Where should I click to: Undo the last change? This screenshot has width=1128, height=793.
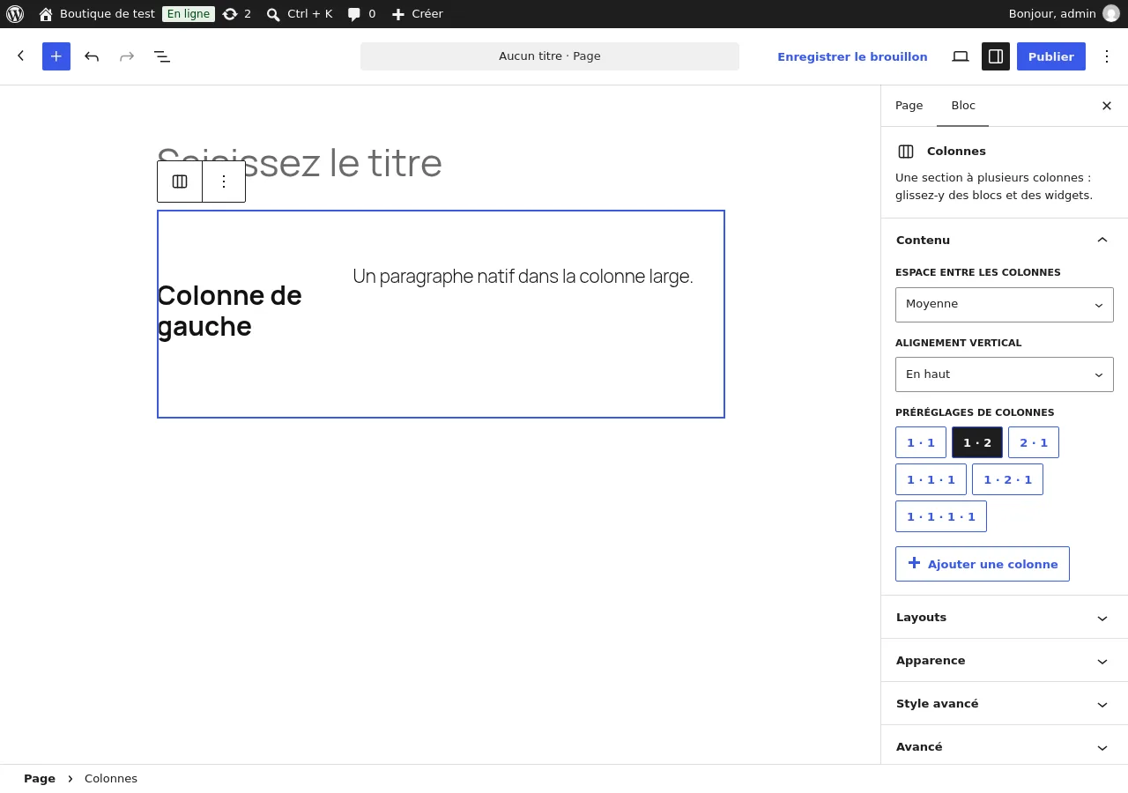[x=92, y=56]
